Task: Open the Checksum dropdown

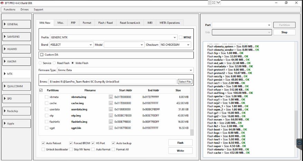Action: pos(175,45)
